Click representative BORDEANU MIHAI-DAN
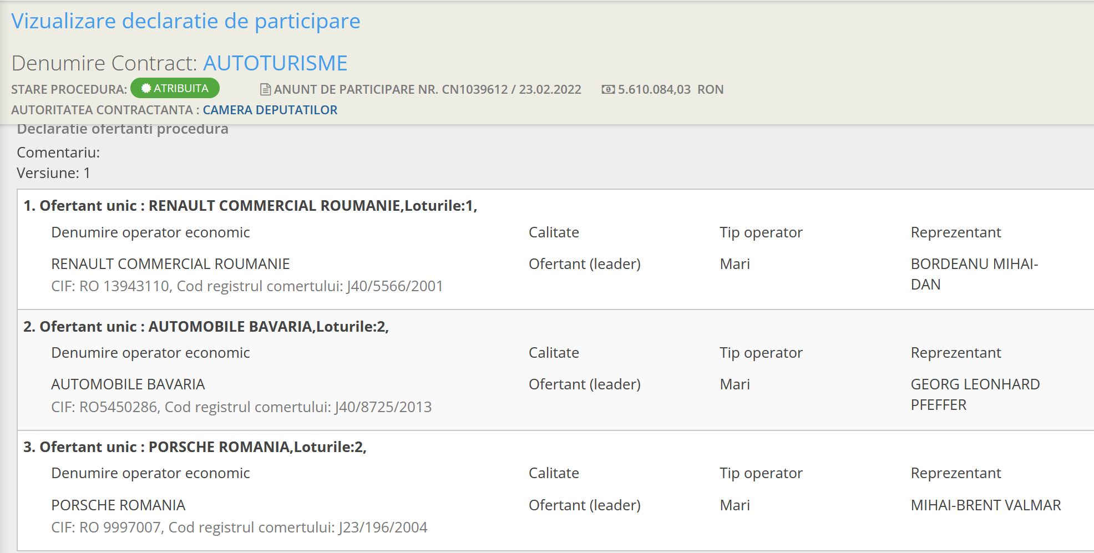The height and width of the screenshot is (553, 1094). click(x=974, y=274)
